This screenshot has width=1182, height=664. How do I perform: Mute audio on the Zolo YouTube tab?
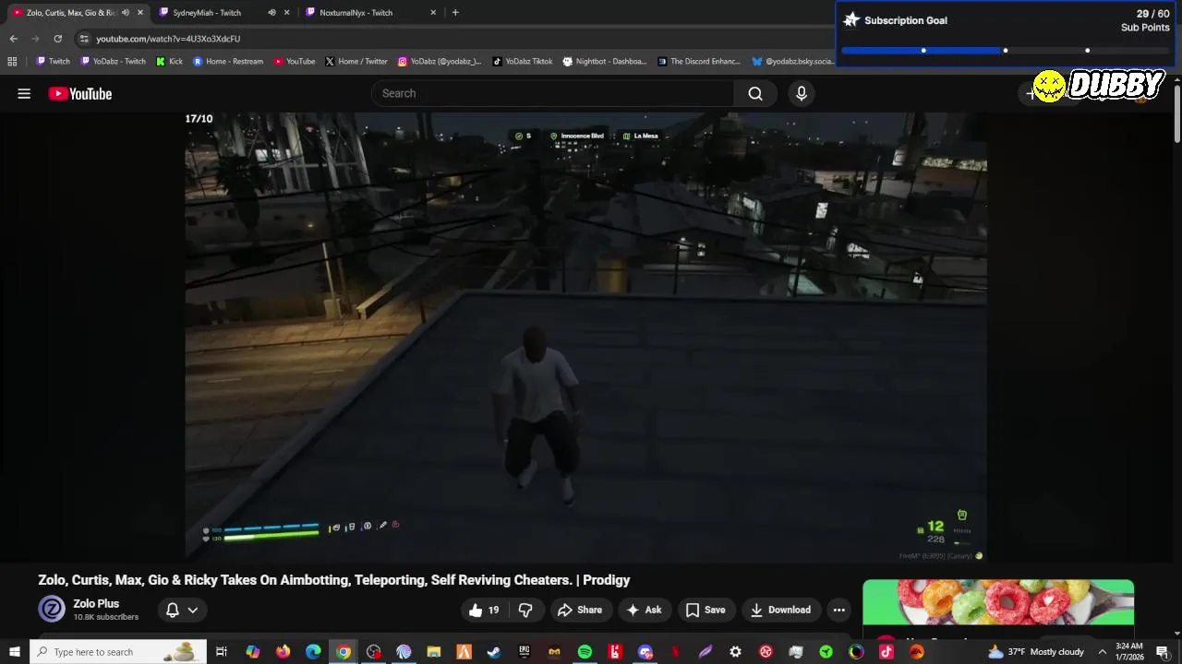[126, 13]
